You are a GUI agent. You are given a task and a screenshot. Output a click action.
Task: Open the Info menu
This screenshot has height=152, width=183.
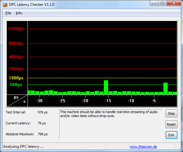point(19,13)
